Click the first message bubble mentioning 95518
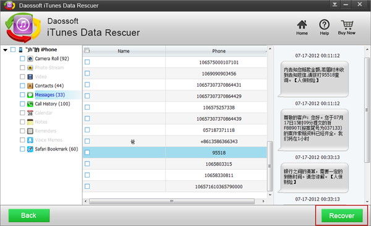This screenshot has width=371, height=226. click(313, 79)
